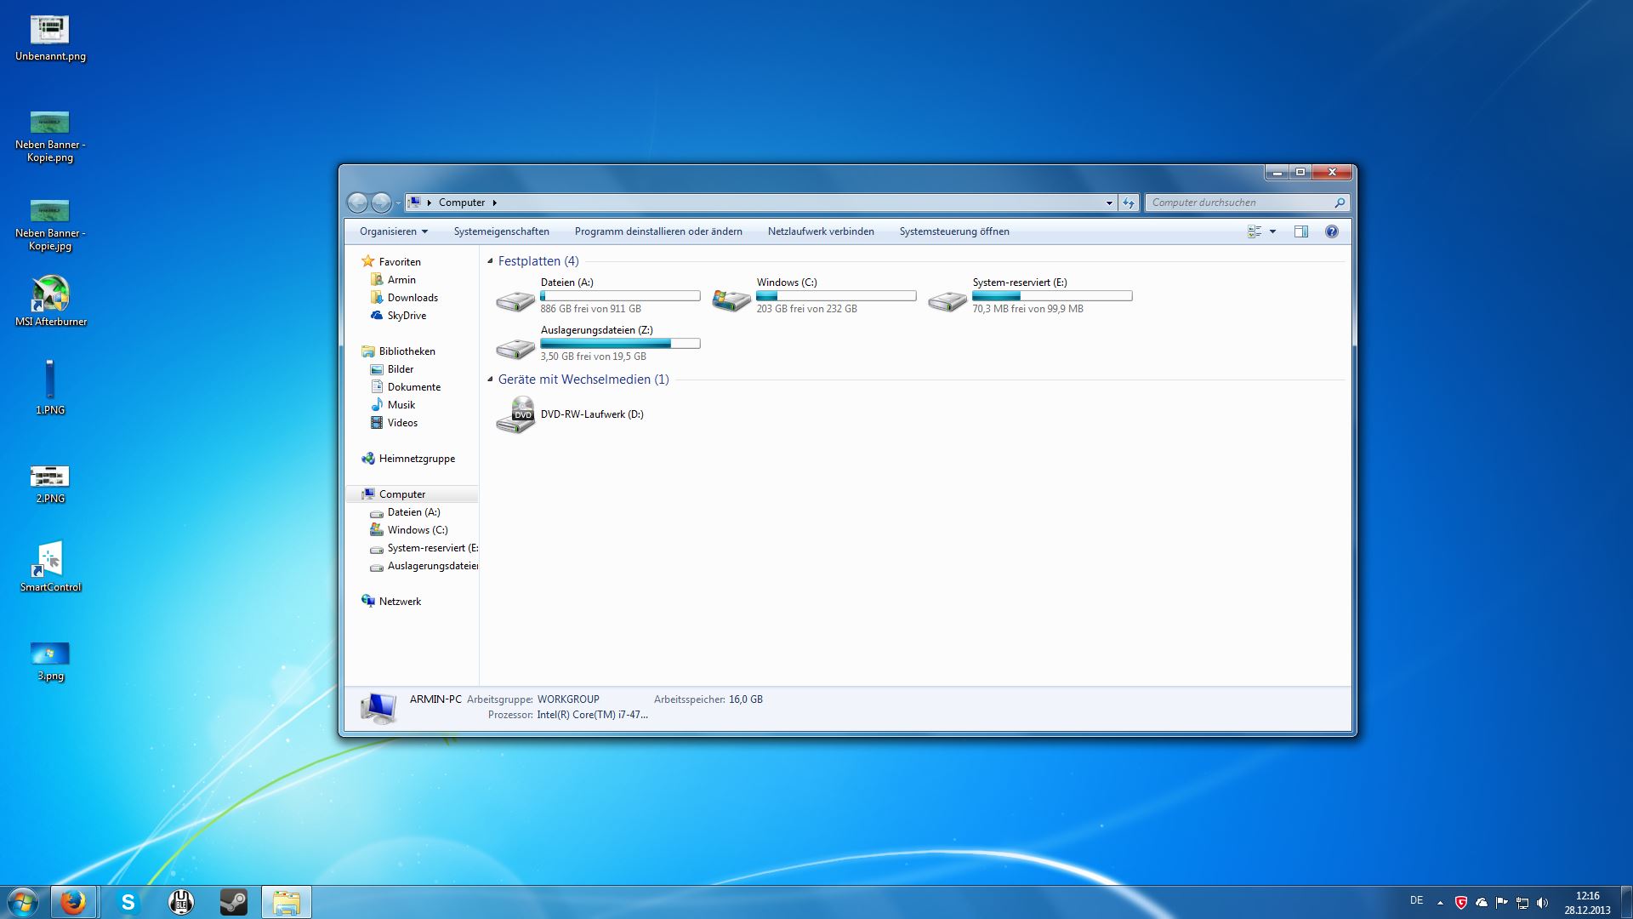The image size is (1633, 919).
Task: Click Netzlaufwerk verbinden button
Action: pos(821,231)
